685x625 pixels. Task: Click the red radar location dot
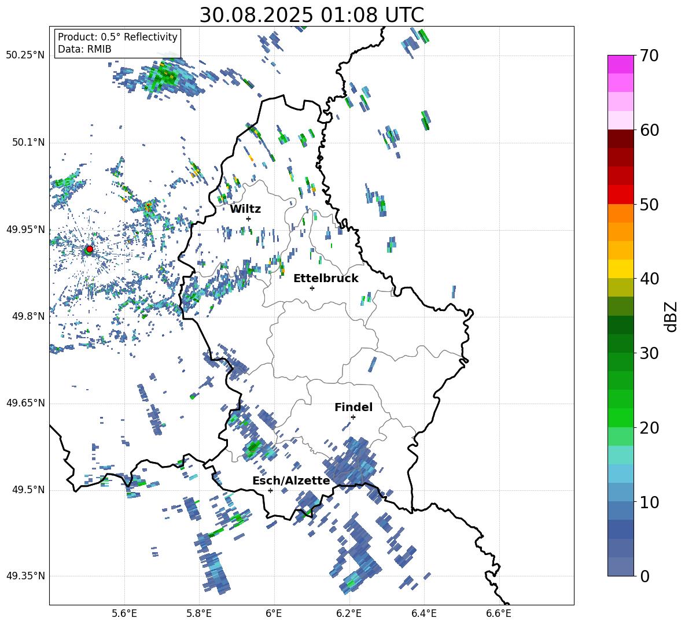point(90,249)
